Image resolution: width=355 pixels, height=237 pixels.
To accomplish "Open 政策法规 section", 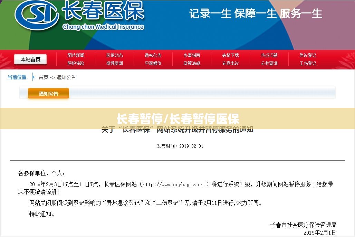I will 192,63.
